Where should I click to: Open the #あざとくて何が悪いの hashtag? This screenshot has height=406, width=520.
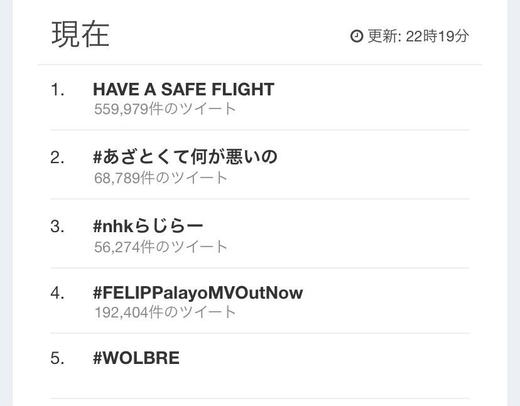pos(185,157)
